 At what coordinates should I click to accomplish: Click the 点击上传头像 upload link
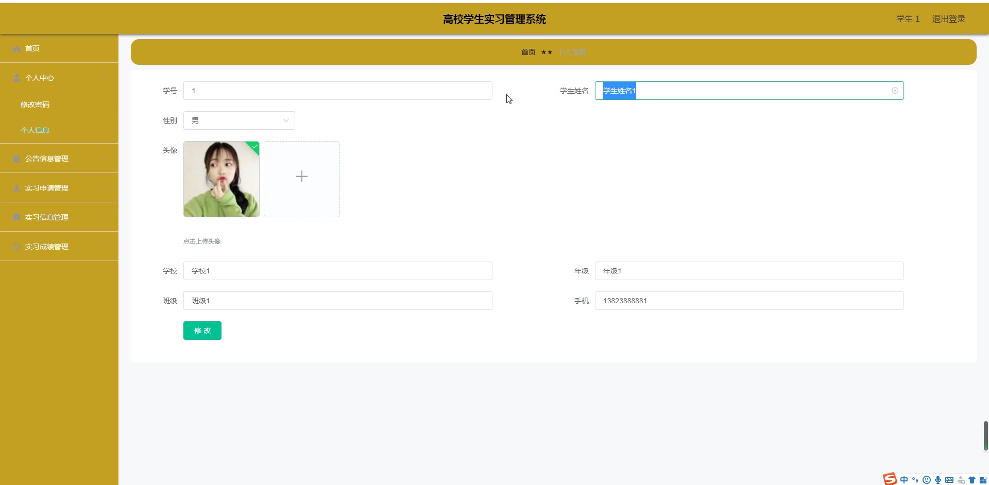pyautogui.click(x=201, y=240)
